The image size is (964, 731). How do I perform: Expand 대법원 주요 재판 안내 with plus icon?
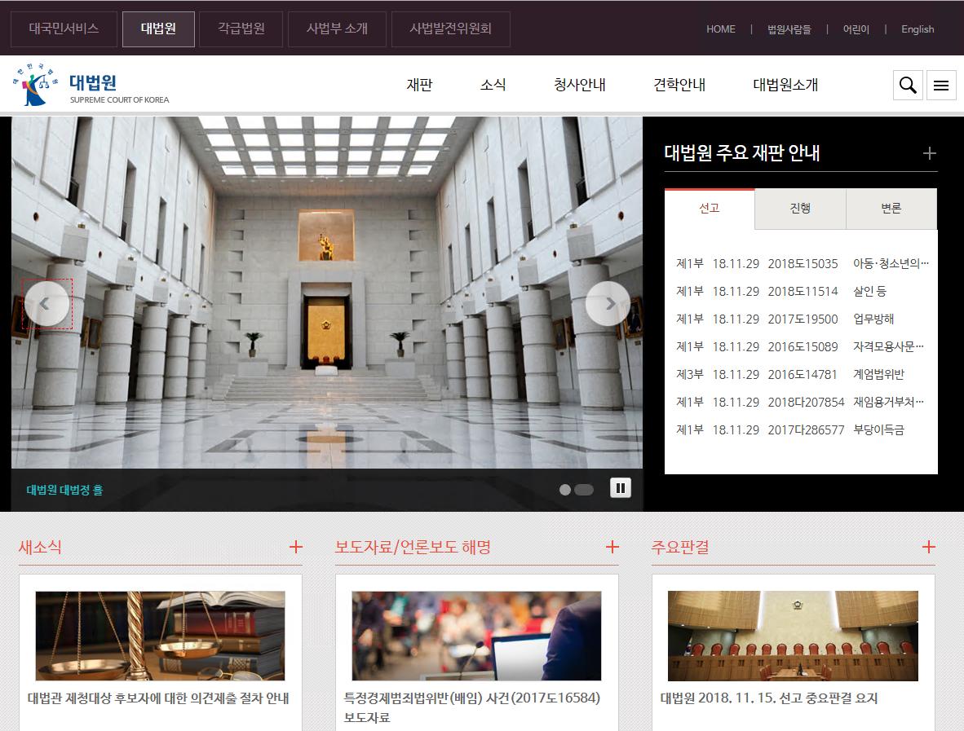click(929, 153)
